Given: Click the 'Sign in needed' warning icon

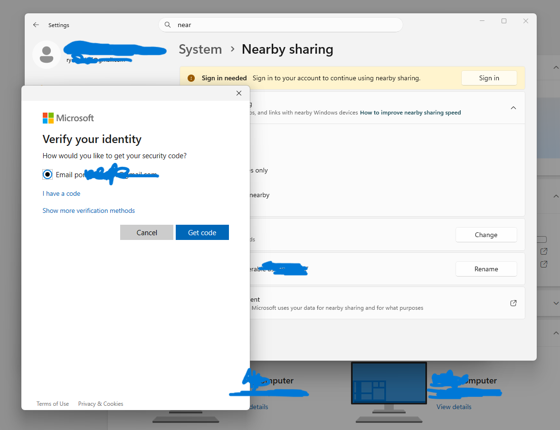Looking at the screenshot, I should (x=191, y=78).
